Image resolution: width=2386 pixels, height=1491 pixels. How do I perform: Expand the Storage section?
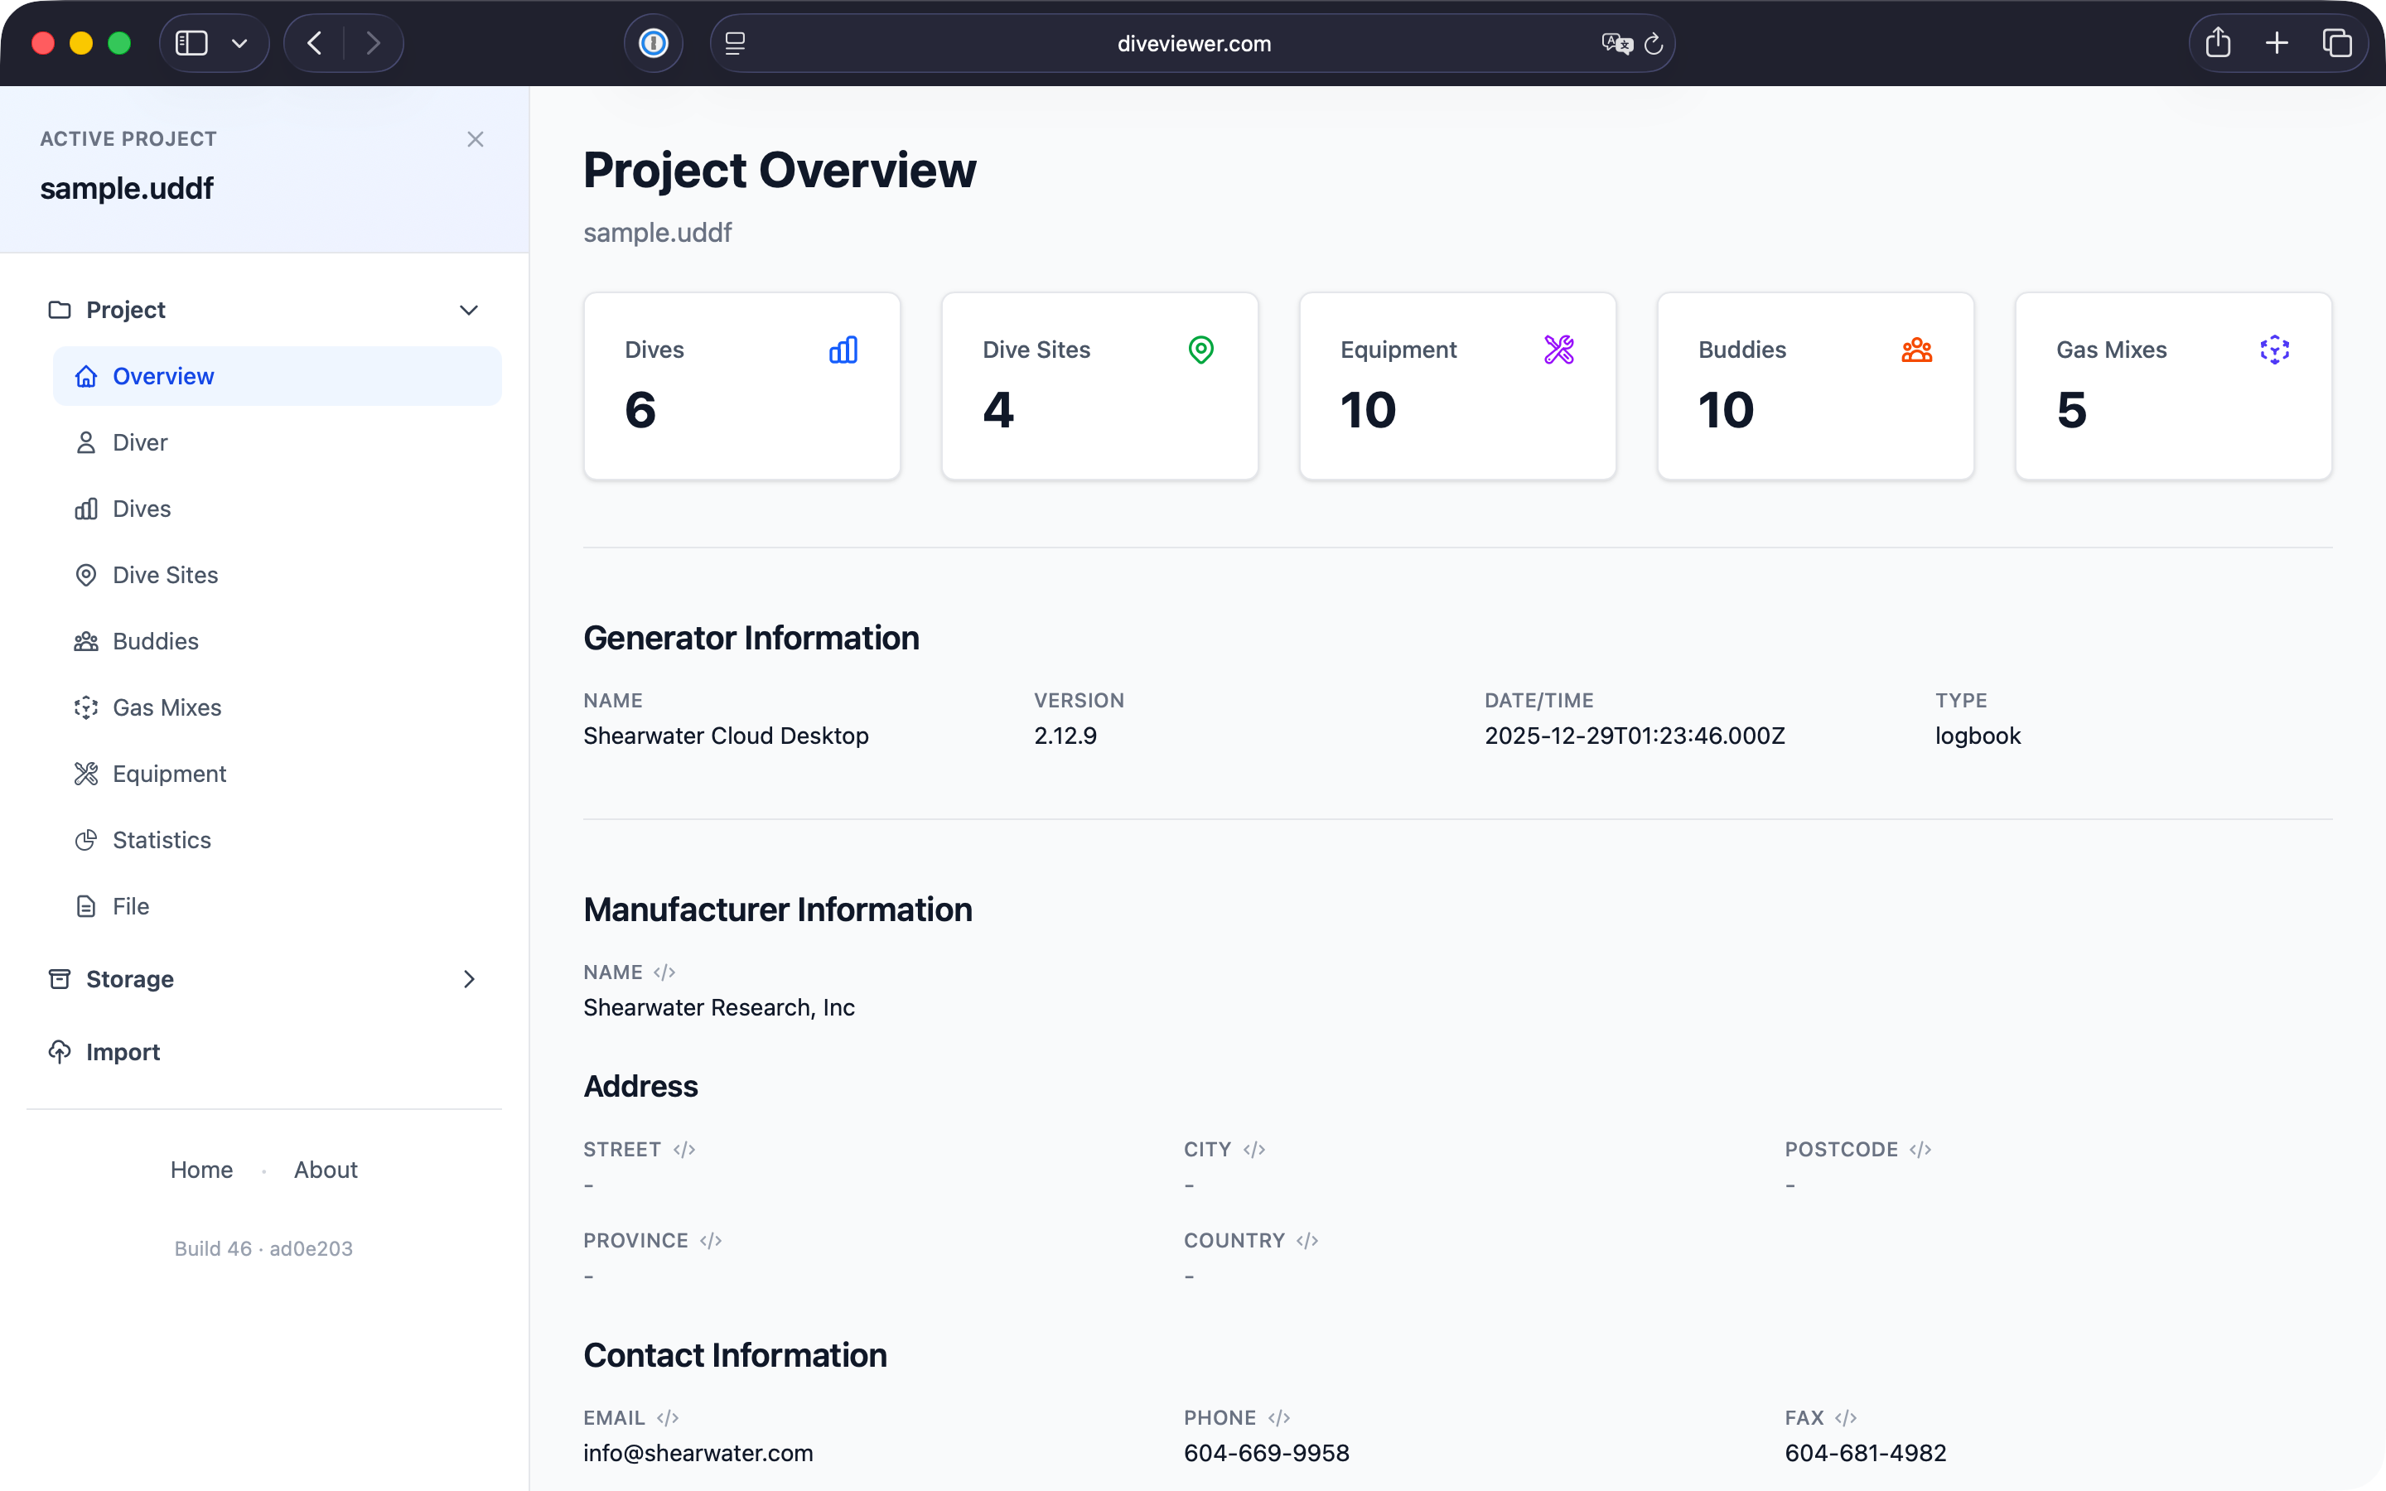[469, 979]
